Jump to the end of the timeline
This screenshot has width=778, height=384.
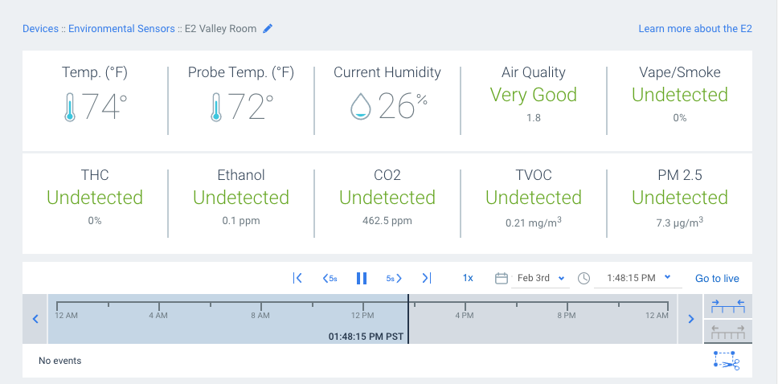(427, 278)
